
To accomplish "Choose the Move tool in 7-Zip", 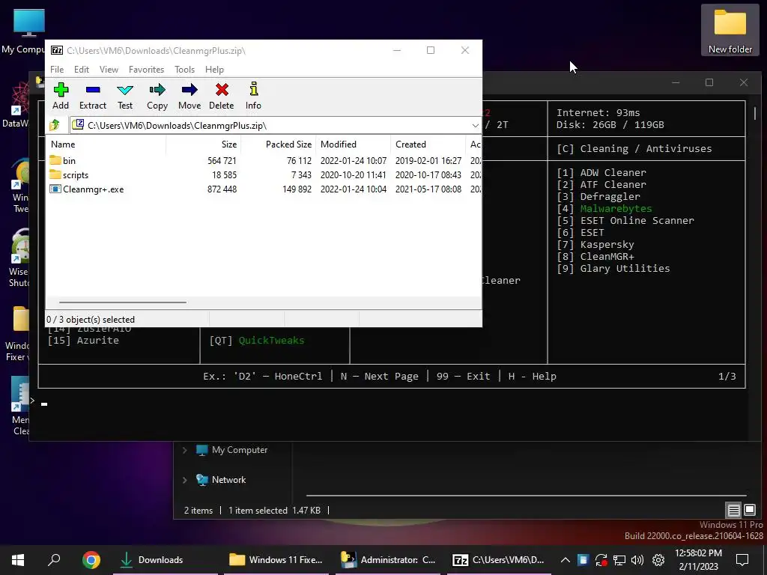I will 190,96.
